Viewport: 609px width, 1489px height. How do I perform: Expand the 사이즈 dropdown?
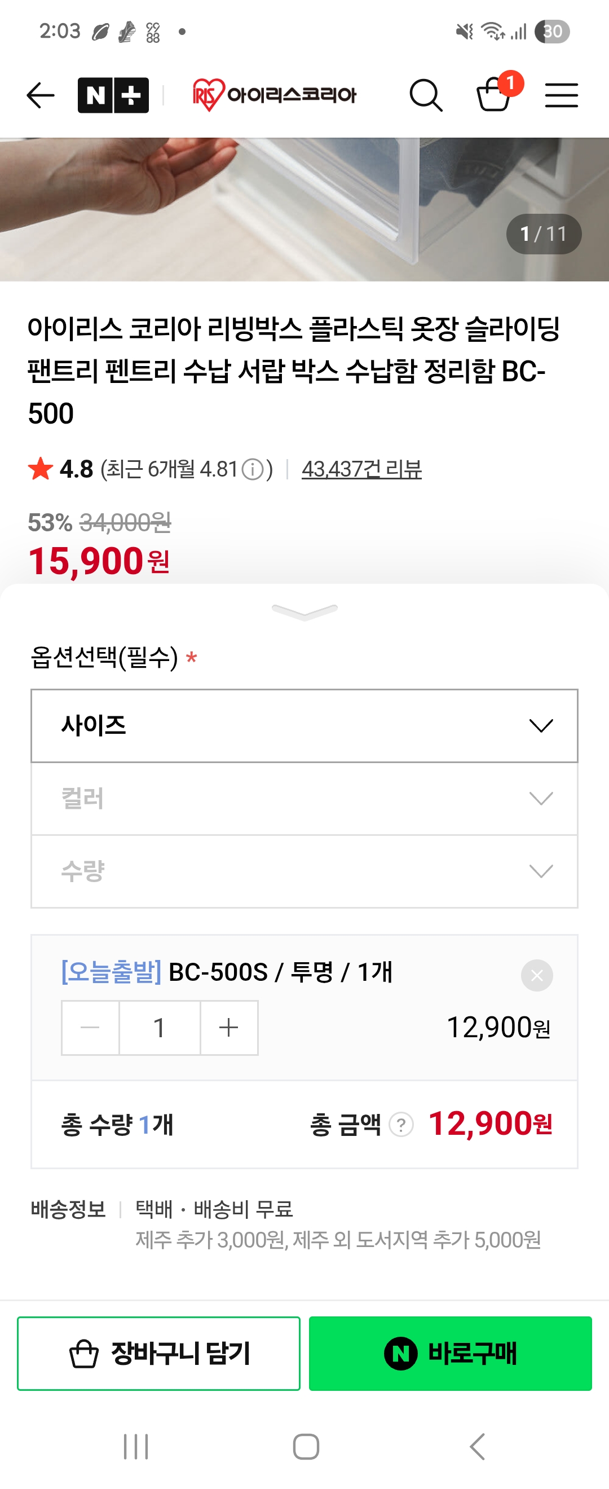point(304,725)
